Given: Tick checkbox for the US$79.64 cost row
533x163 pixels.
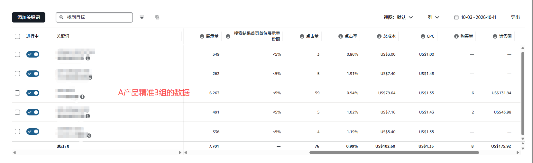Looking at the screenshot, I should [17, 93].
